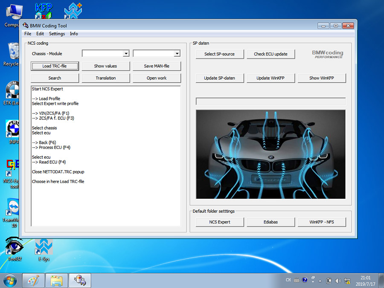Click the Save MAN-file button

pyautogui.click(x=157, y=66)
